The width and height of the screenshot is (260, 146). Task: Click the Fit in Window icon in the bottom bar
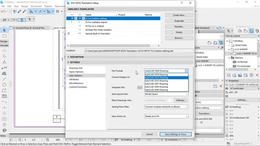[48, 140]
